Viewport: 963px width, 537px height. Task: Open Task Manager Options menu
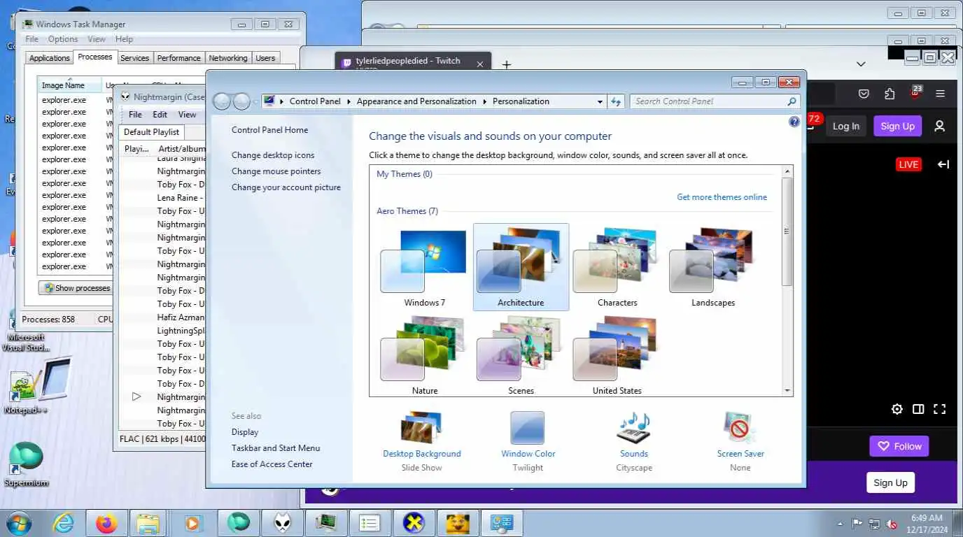point(63,39)
